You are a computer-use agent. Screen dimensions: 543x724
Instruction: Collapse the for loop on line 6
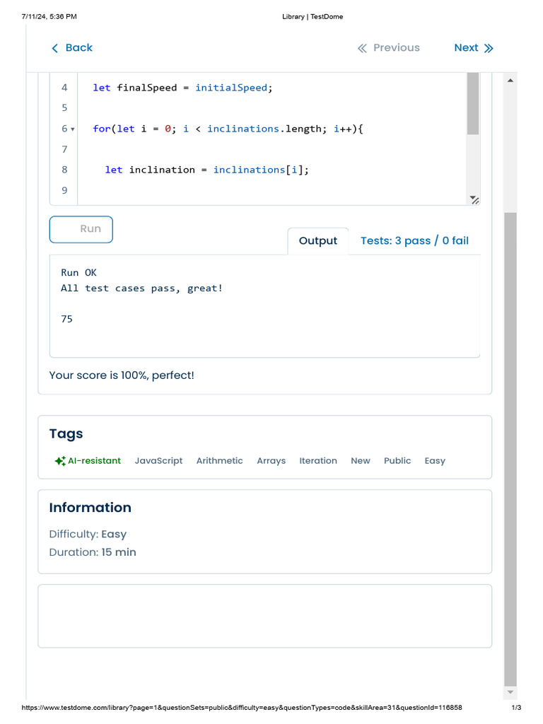pyautogui.click(x=72, y=129)
